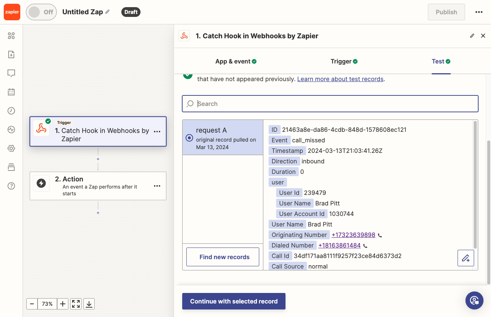This screenshot has width=491, height=317.
Task: Select the request A radio button
Action: 189,138
